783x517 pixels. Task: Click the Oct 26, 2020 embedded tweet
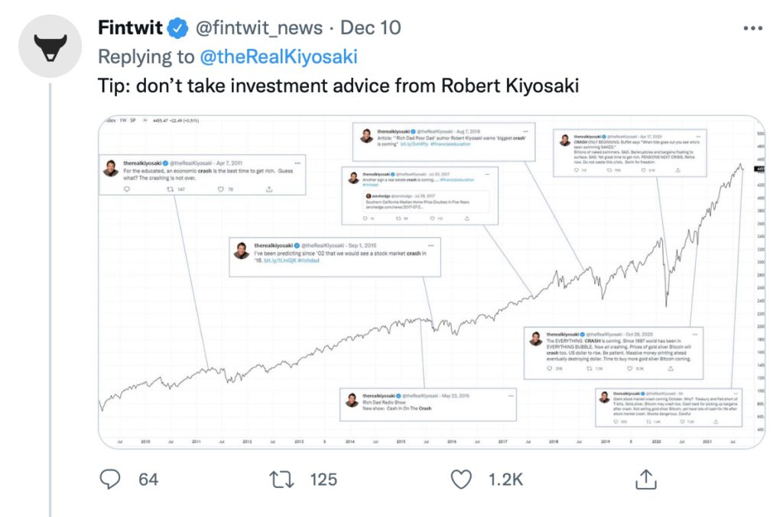(614, 353)
